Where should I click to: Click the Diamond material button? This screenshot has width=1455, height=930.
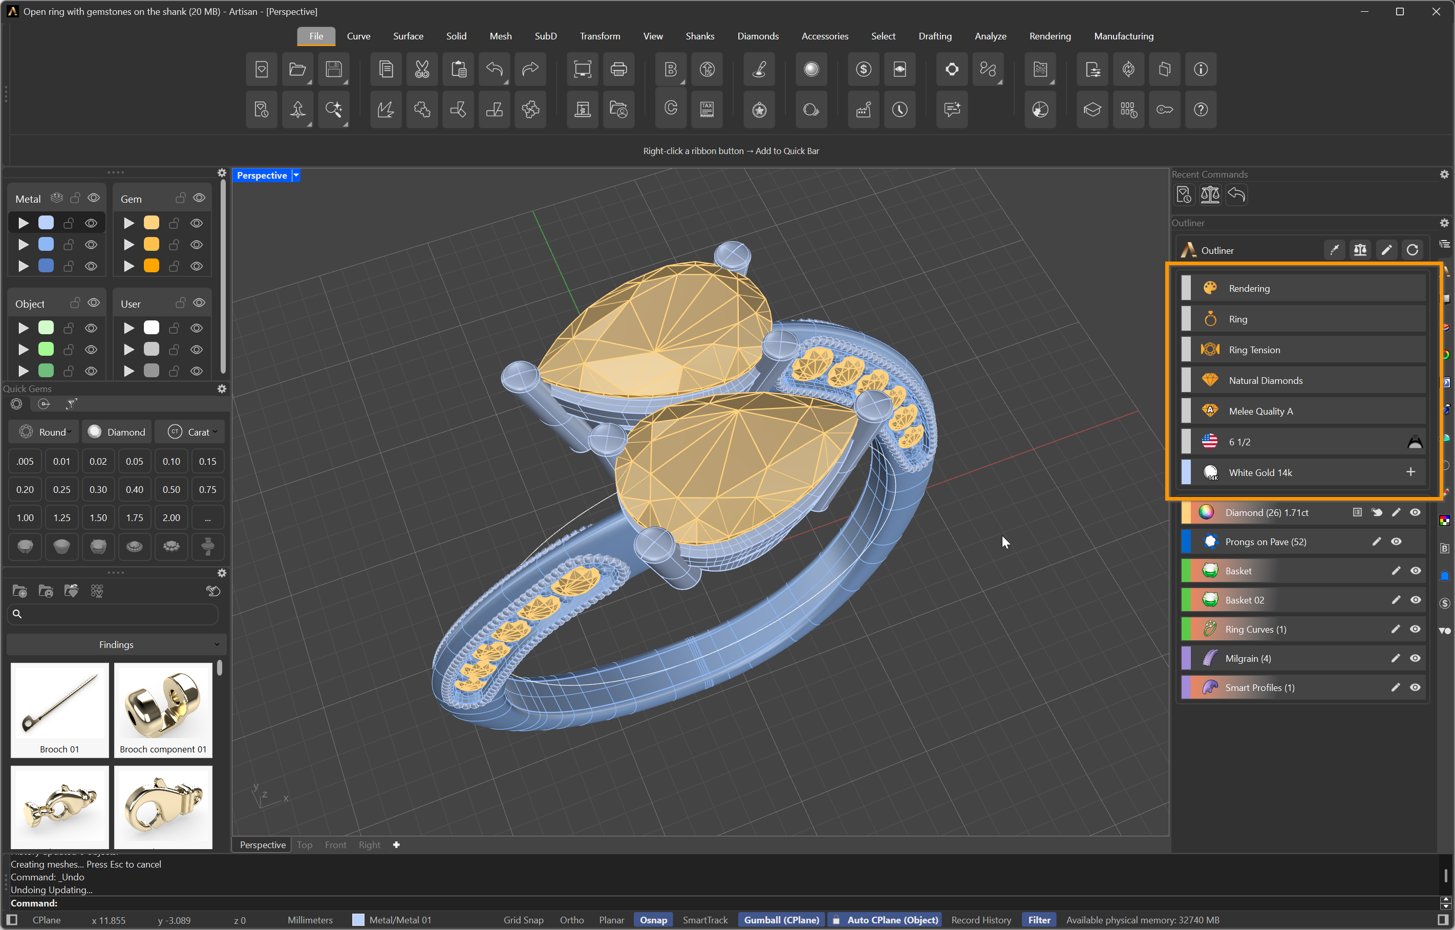pos(117,432)
